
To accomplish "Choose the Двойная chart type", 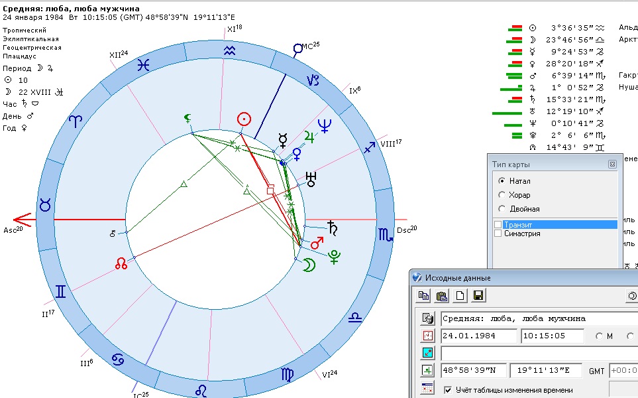I will [x=502, y=209].
